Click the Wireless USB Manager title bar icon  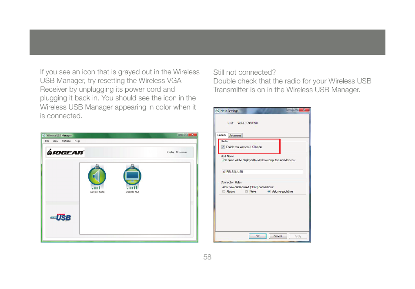44,136
